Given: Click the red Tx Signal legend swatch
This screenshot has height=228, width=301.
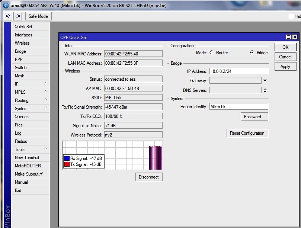Looking at the screenshot, I should [67, 164].
